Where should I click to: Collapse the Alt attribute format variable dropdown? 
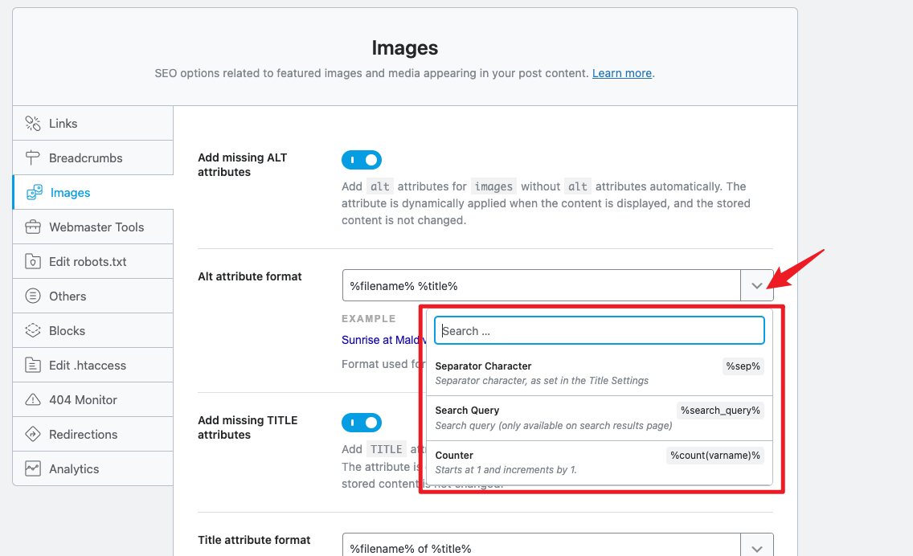tap(756, 285)
